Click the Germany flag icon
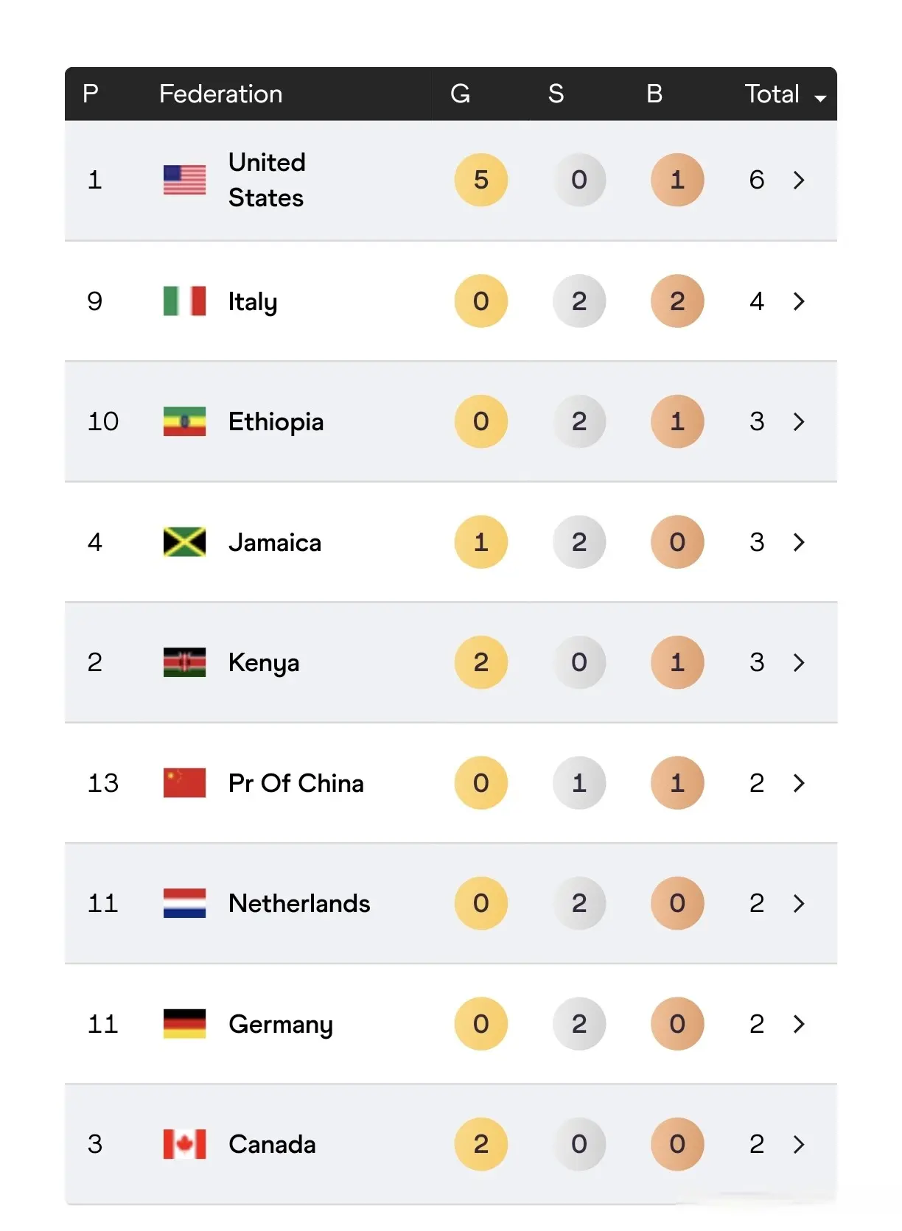The width and height of the screenshot is (902, 1231). click(x=184, y=1024)
